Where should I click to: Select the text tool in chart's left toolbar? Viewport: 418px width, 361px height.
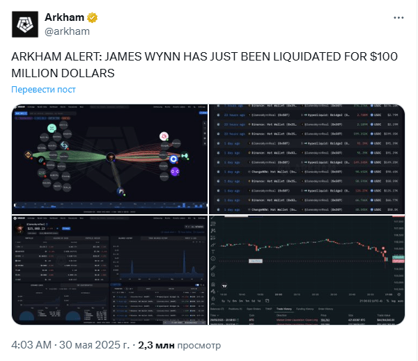coord(213,252)
